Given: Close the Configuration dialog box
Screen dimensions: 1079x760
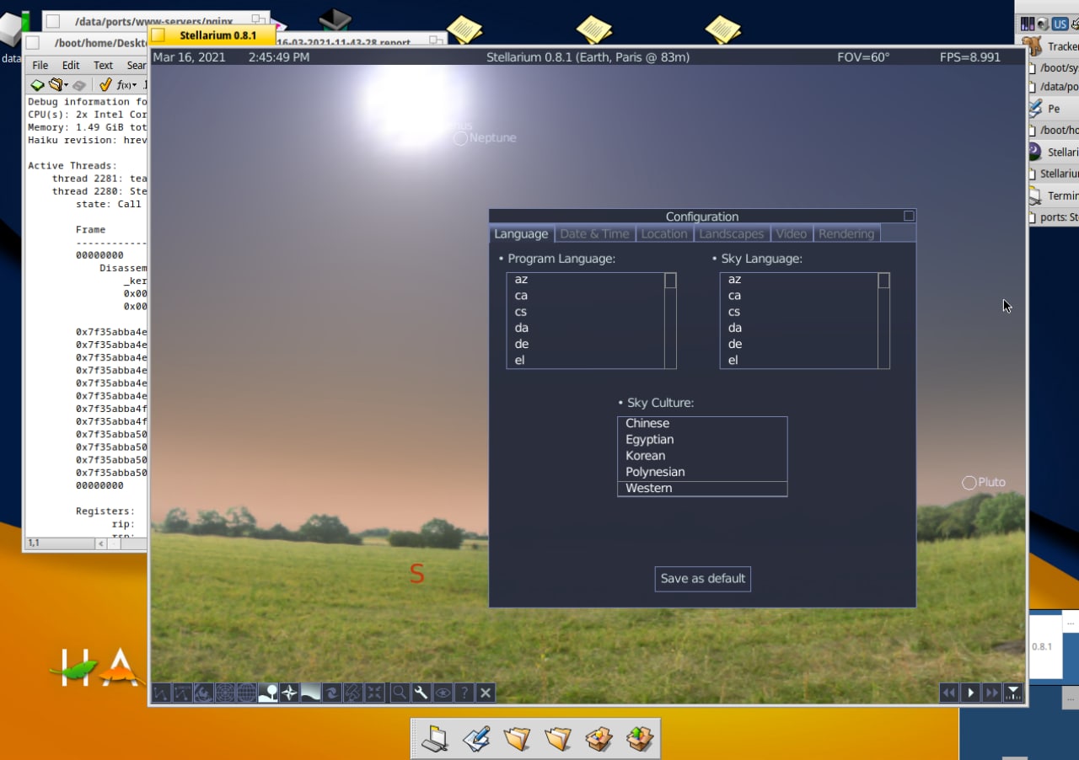Looking at the screenshot, I should click(909, 216).
